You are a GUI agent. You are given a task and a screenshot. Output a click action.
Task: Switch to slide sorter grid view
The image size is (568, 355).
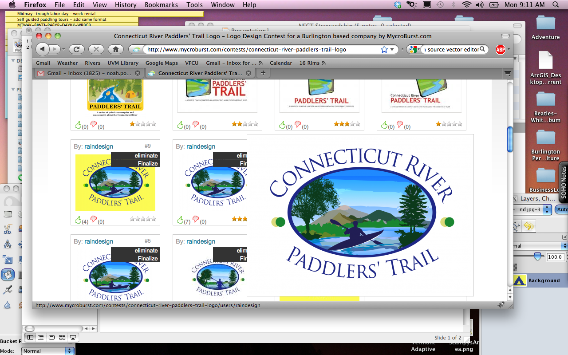62,338
